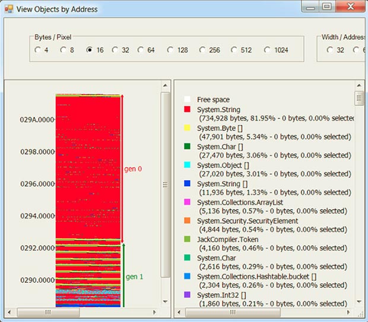Click the 734,928 bytes, 81.95% line

276,118
